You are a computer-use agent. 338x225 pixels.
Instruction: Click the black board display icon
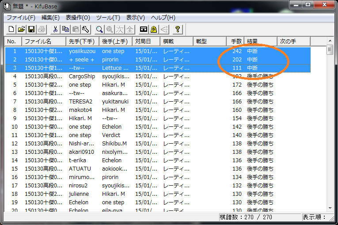pos(143,30)
